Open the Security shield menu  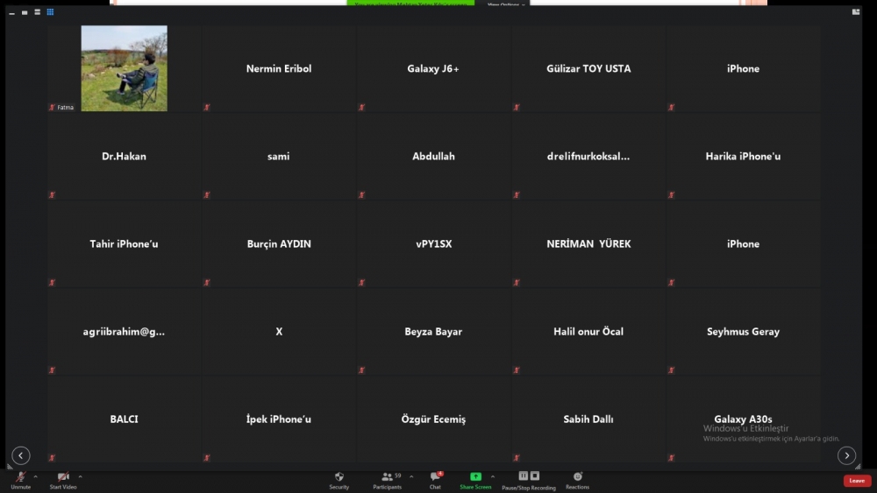point(339,477)
